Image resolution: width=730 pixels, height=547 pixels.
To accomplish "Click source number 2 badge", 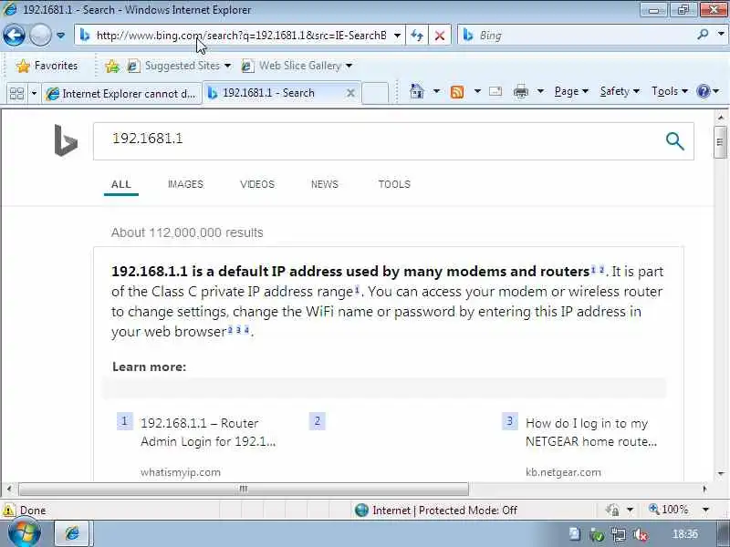I will [x=317, y=421].
